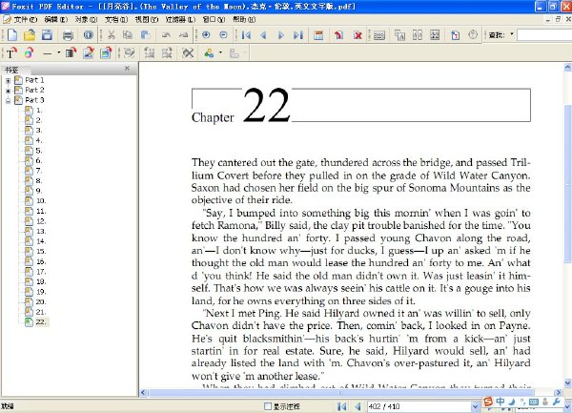Go to previous page via toolbar arrow
The width and height of the screenshot is (572, 413).
click(x=263, y=35)
